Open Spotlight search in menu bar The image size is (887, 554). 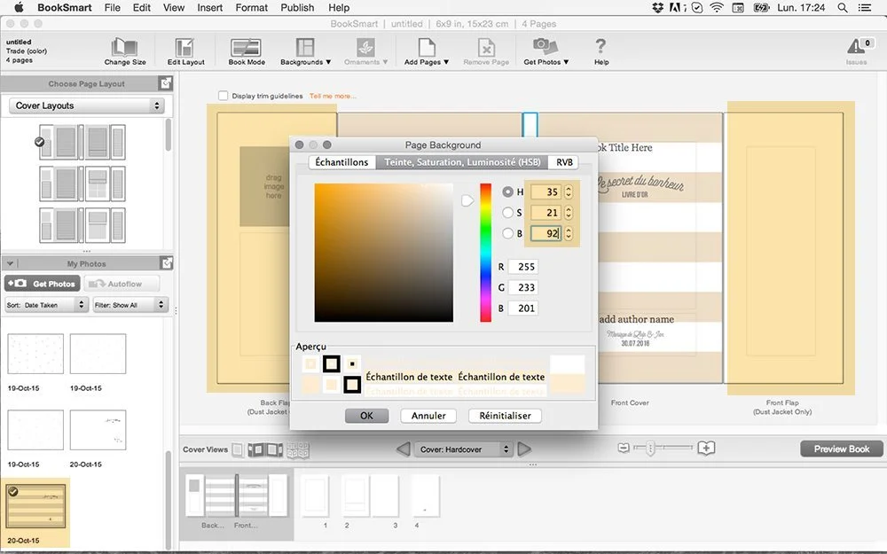[x=843, y=8]
